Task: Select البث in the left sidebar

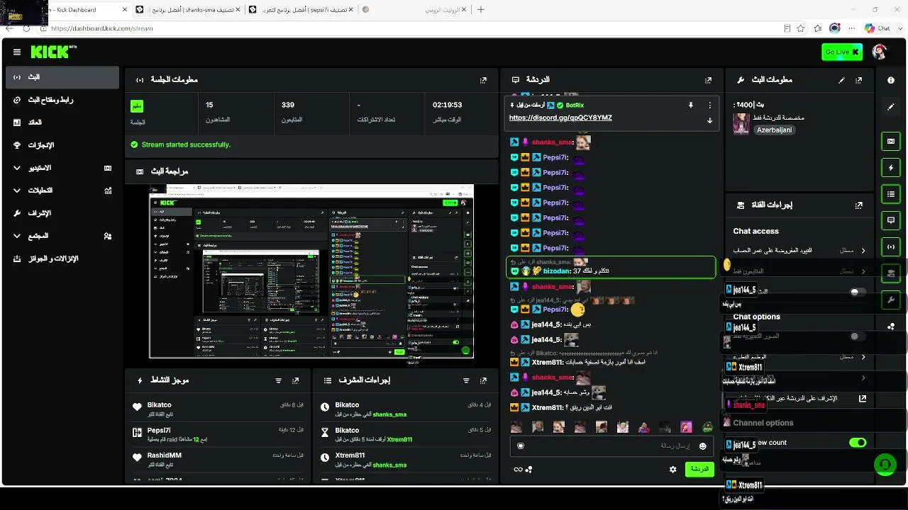Action: (62, 77)
